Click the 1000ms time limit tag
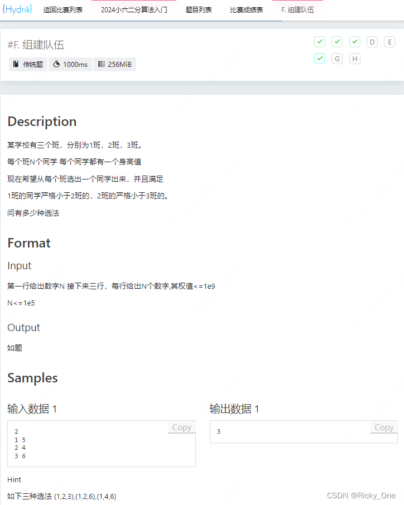The height and width of the screenshot is (505, 404). pos(70,65)
